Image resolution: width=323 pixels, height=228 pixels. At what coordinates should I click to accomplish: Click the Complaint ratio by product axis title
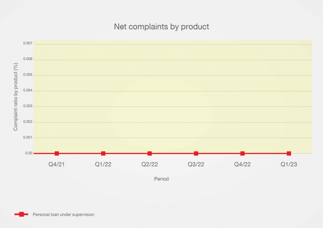pyautogui.click(x=15, y=97)
